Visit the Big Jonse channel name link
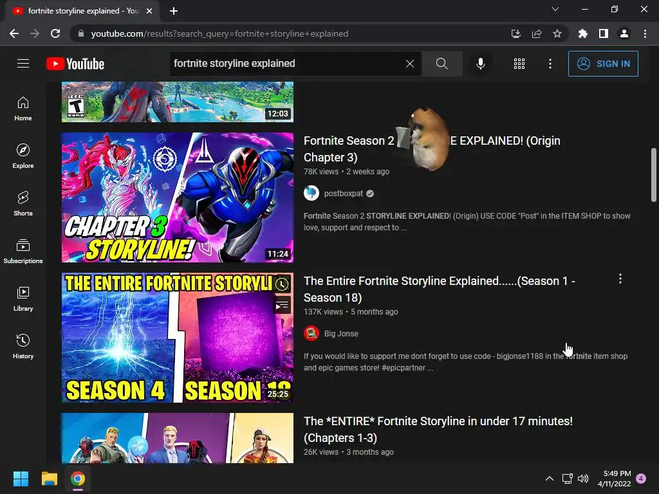 (x=341, y=334)
